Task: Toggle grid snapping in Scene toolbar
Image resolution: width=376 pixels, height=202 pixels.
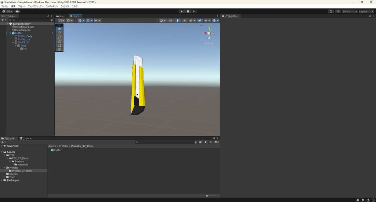Action: (88, 21)
